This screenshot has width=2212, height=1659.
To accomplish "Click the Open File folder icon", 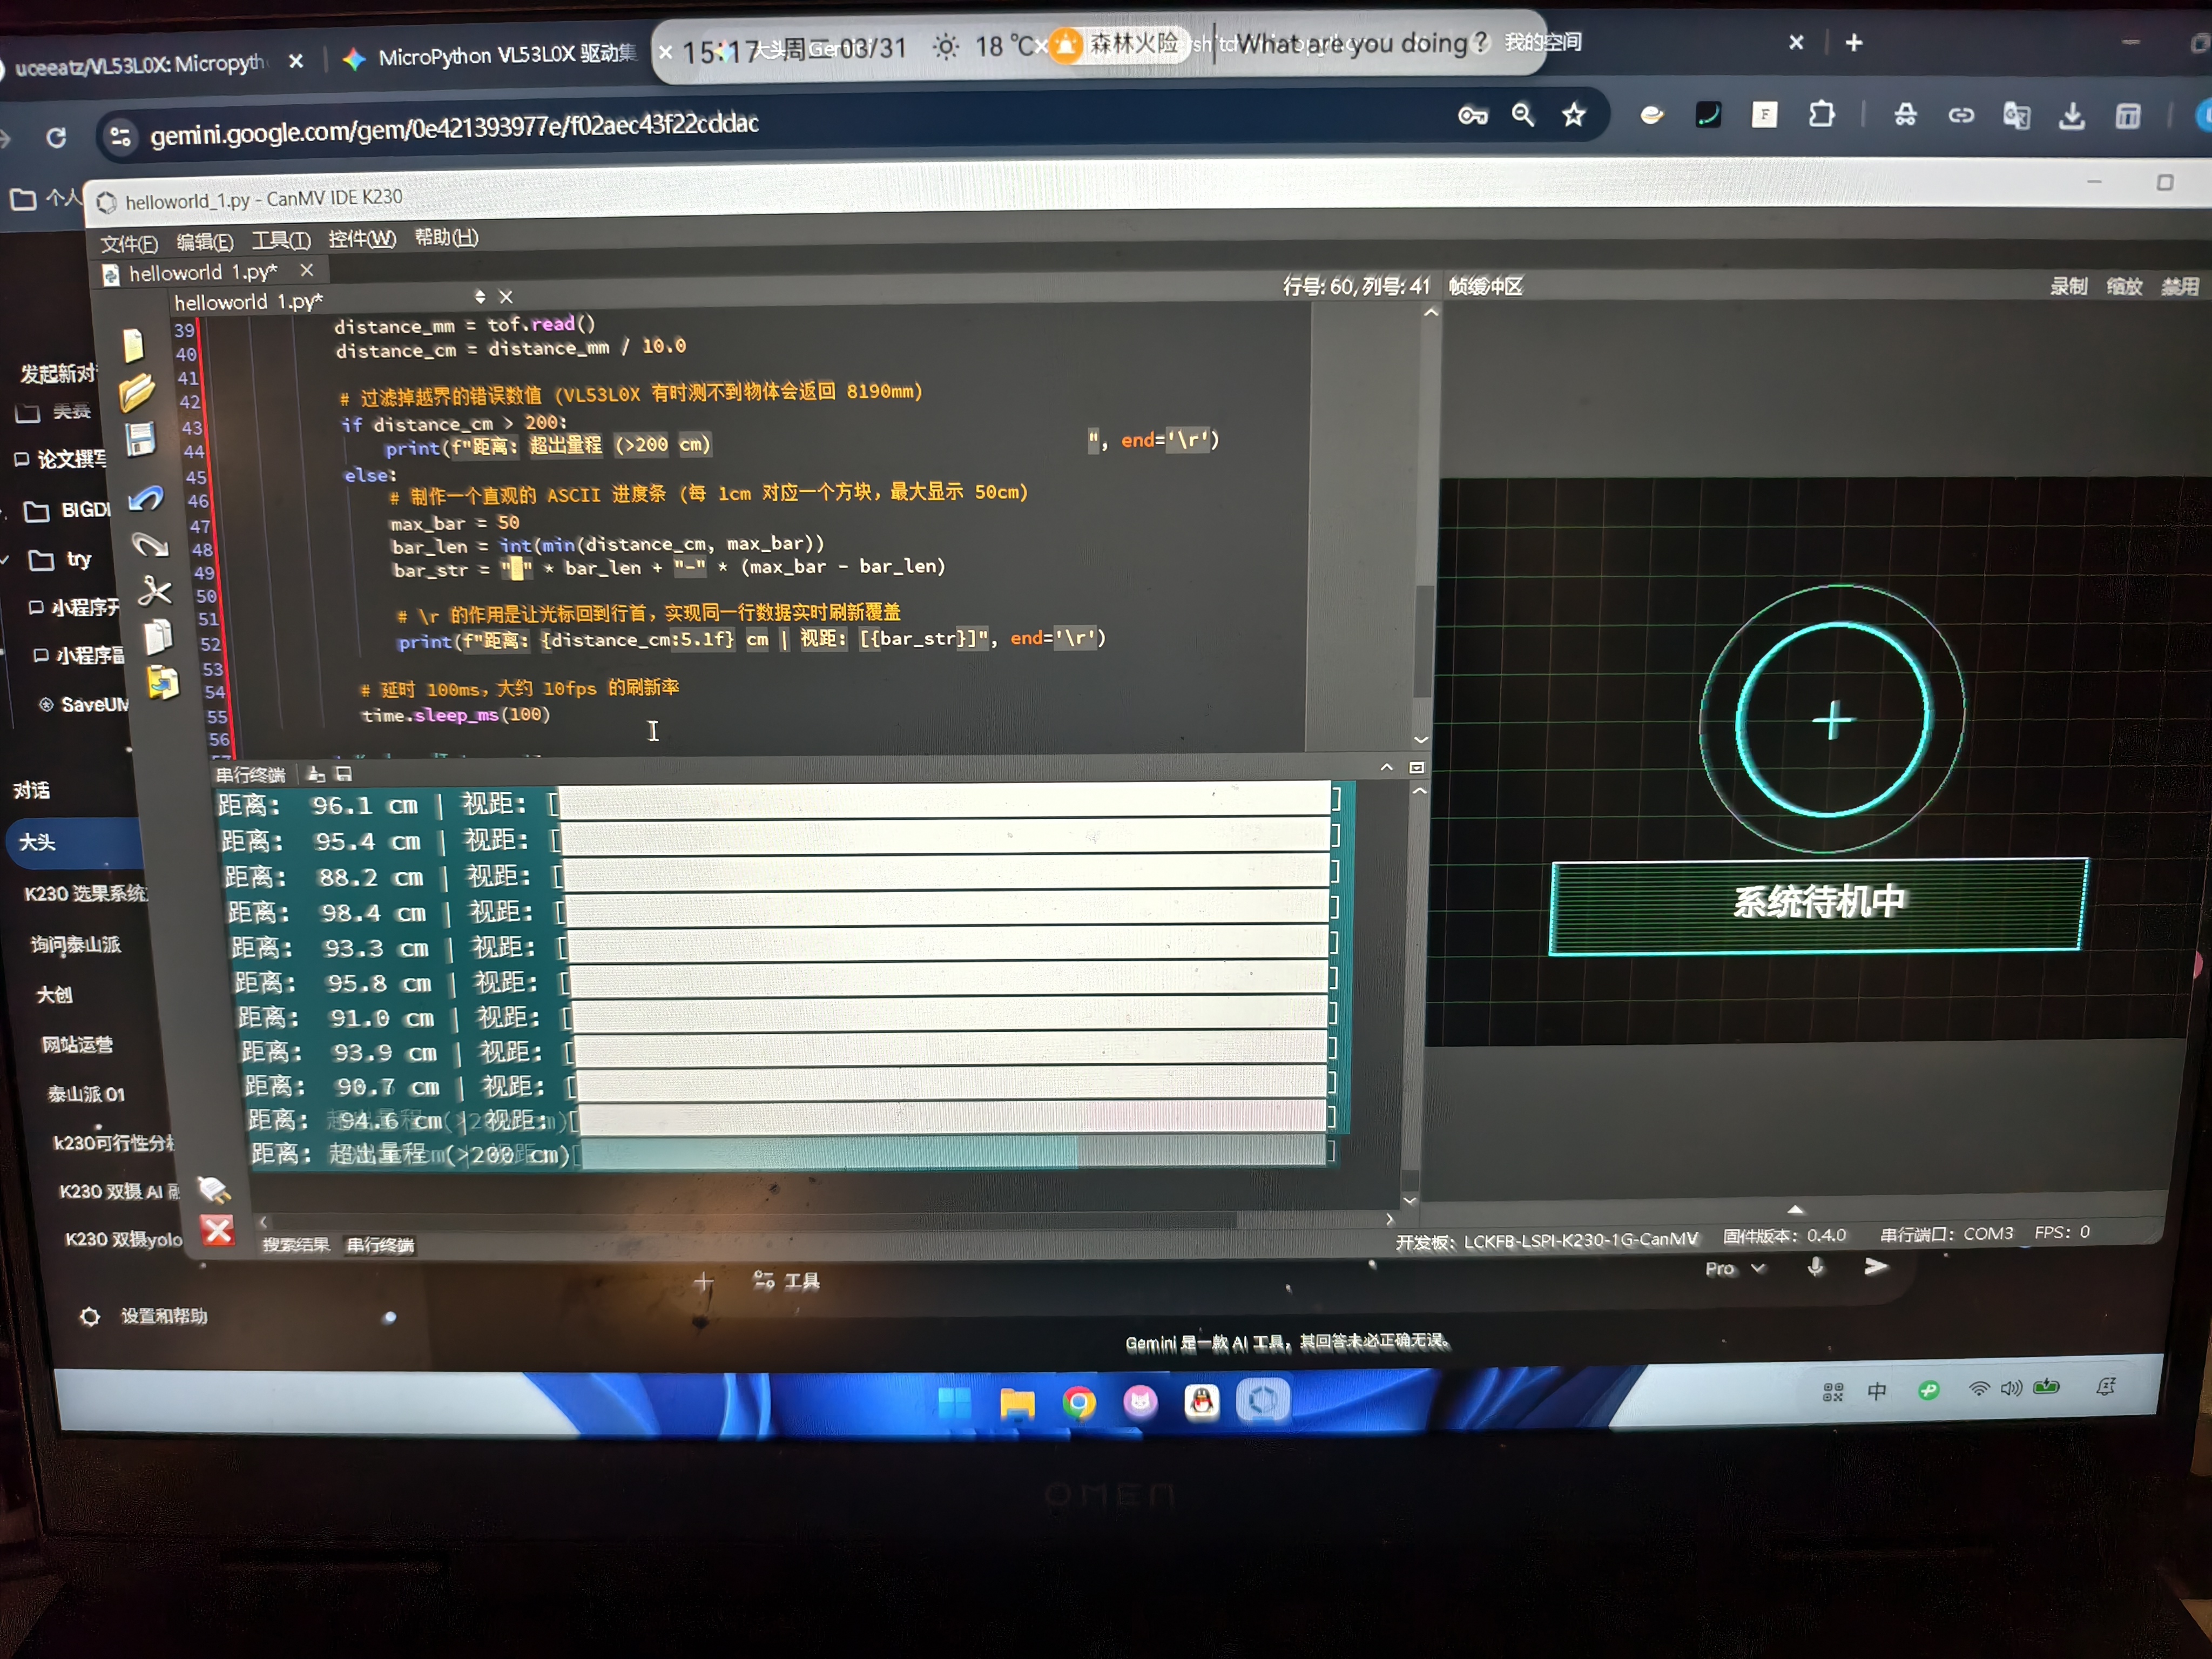I will (137, 392).
